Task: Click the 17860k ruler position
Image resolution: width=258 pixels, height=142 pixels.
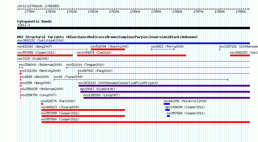Action: 177,12
